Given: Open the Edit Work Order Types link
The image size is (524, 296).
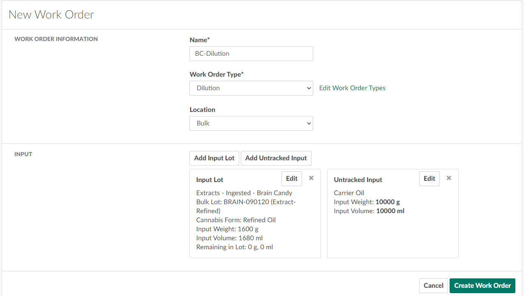Looking at the screenshot, I should pyautogui.click(x=352, y=88).
